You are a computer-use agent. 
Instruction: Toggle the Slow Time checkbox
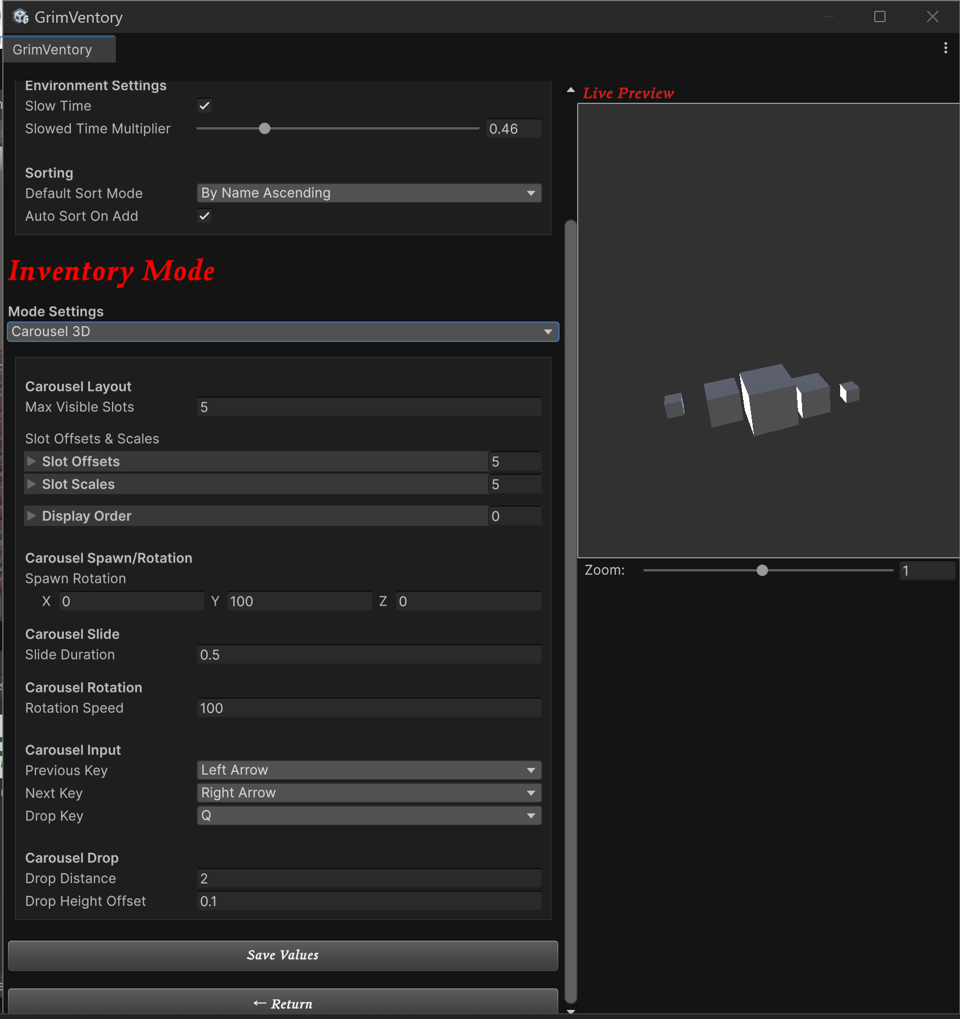(204, 106)
